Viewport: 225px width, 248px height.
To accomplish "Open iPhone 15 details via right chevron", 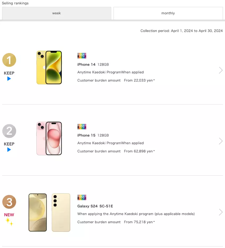I will click(x=220, y=141).
